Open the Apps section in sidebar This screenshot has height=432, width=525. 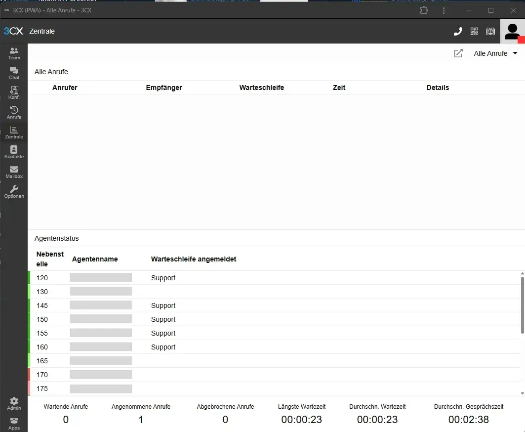[14, 424]
